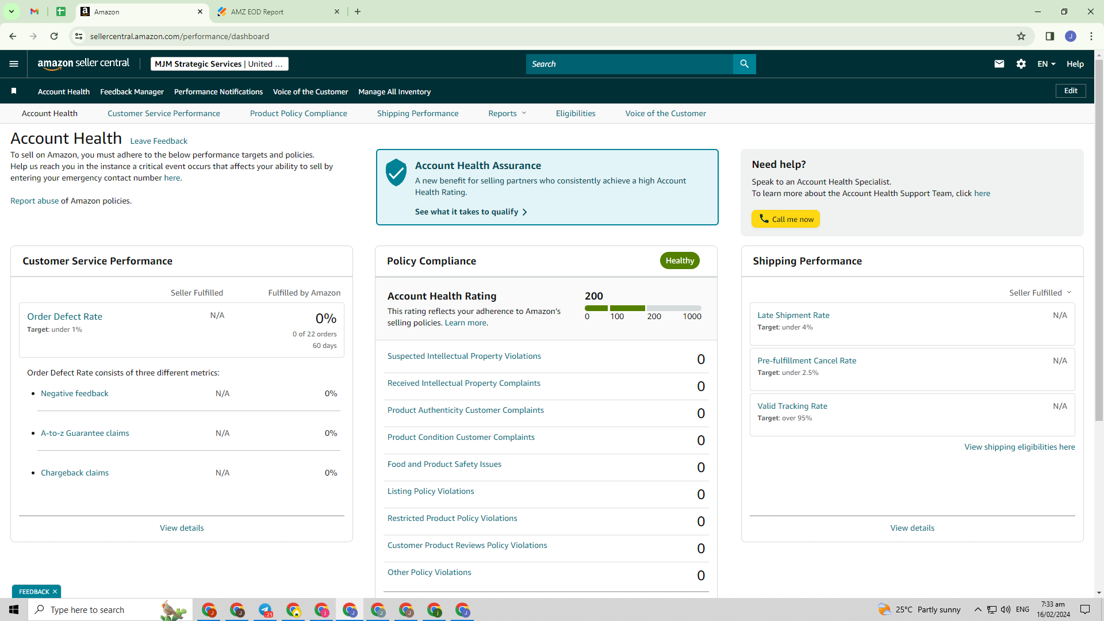Viewport: 1104px width, 621px height.
Task: Open the Windows Start menu
Action: [14, 609]
